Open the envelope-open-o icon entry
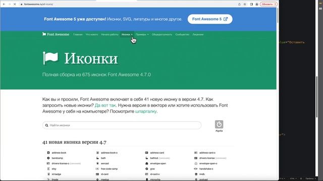323x181 pixels. pyautogui.click(x=206, y=163)
